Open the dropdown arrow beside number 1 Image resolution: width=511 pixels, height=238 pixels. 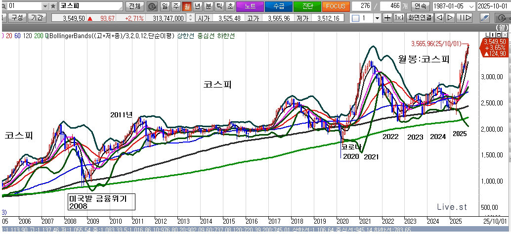pos(377,18)
